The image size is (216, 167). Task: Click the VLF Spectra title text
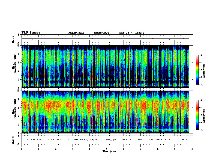pos(31,33)
